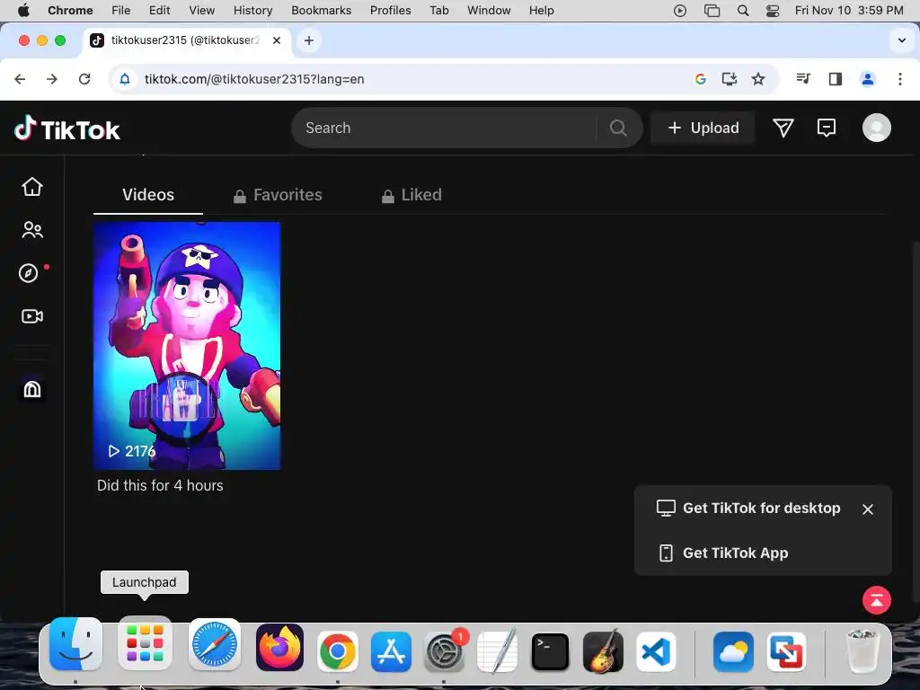Click the install app icon in address bar
The width and height of the screenshot is (920, 690).
tap(730, 79)
